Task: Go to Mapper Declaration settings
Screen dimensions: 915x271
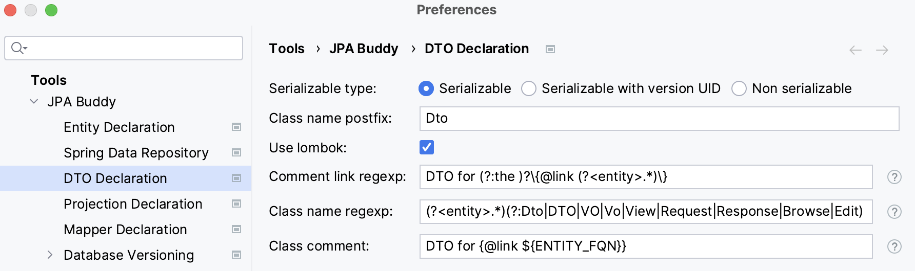Action: click(125, 230)
